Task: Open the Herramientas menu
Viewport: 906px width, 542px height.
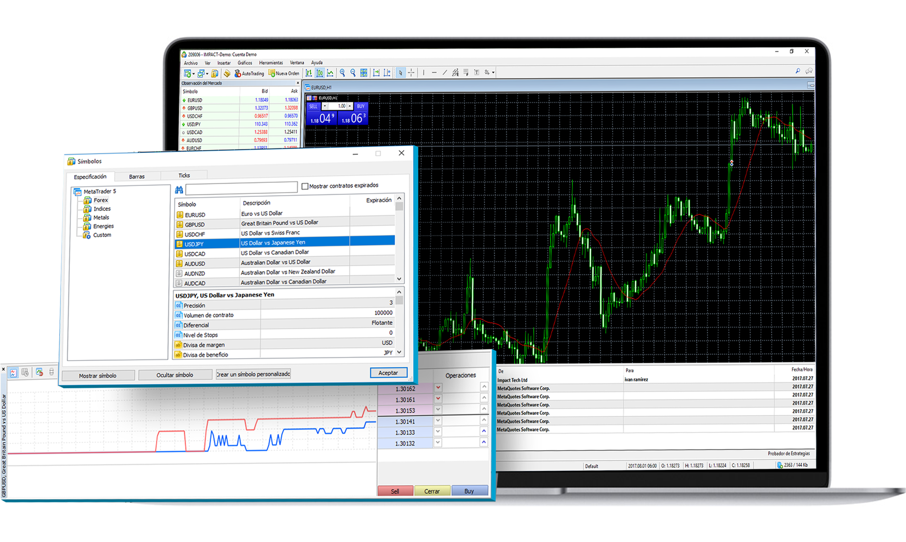Action: (271, 62)
